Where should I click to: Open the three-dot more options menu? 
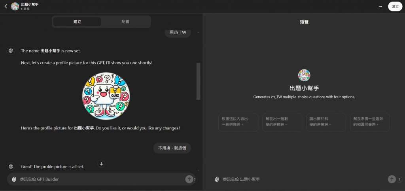click(x=380, y=6)
